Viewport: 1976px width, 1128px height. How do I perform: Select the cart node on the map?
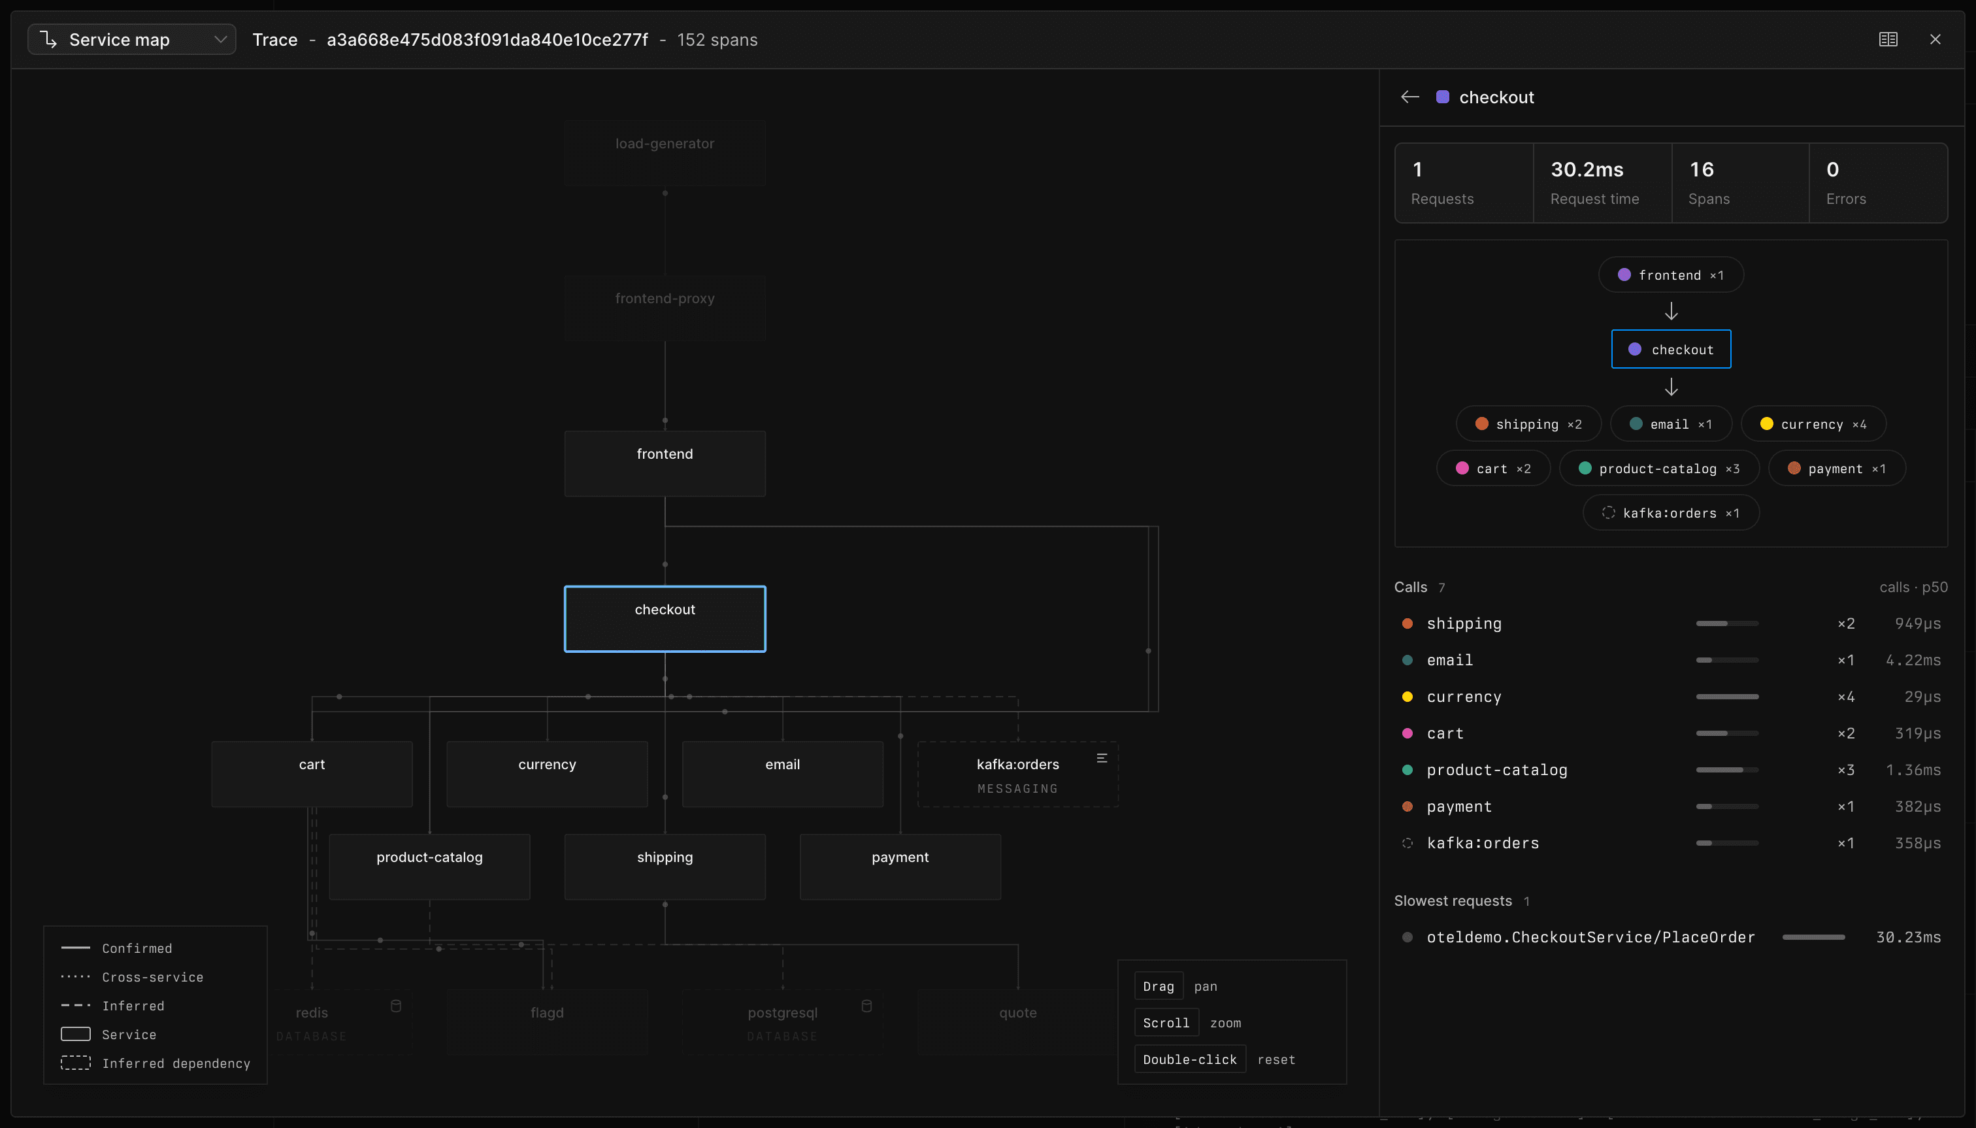(x=312, y=774)
